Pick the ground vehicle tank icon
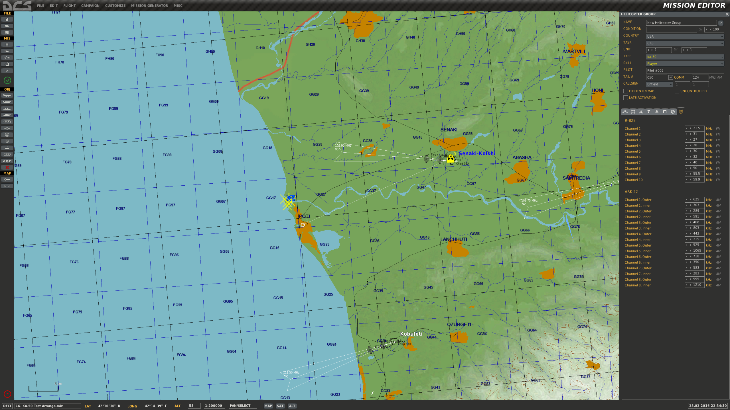Screen dimensions: 730x410 (x=7, y=115)
